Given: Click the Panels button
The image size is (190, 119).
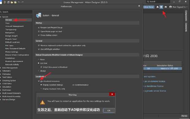Looking at the screenshot, I should click(184, 116).
